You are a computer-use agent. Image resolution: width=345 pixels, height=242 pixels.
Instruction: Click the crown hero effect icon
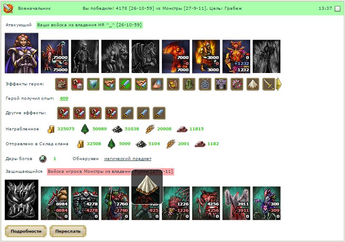[x=61, y=84]
